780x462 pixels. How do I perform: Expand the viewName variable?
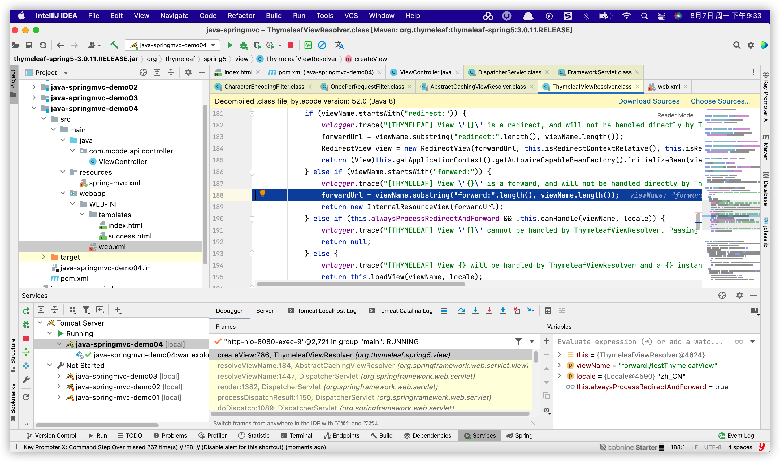pos(559,366)
